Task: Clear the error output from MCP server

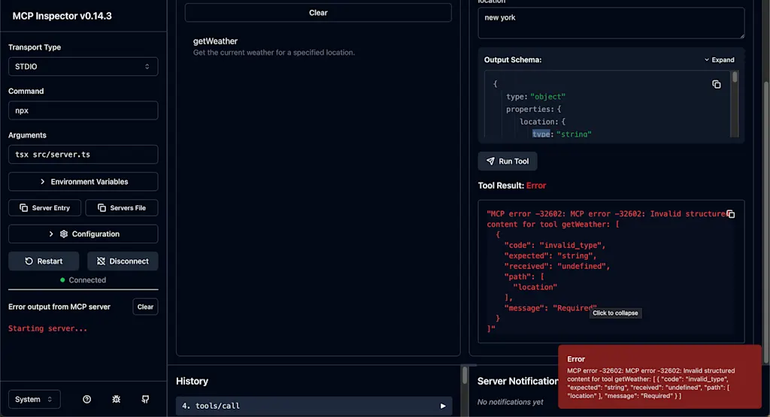Action: point(145,307)
